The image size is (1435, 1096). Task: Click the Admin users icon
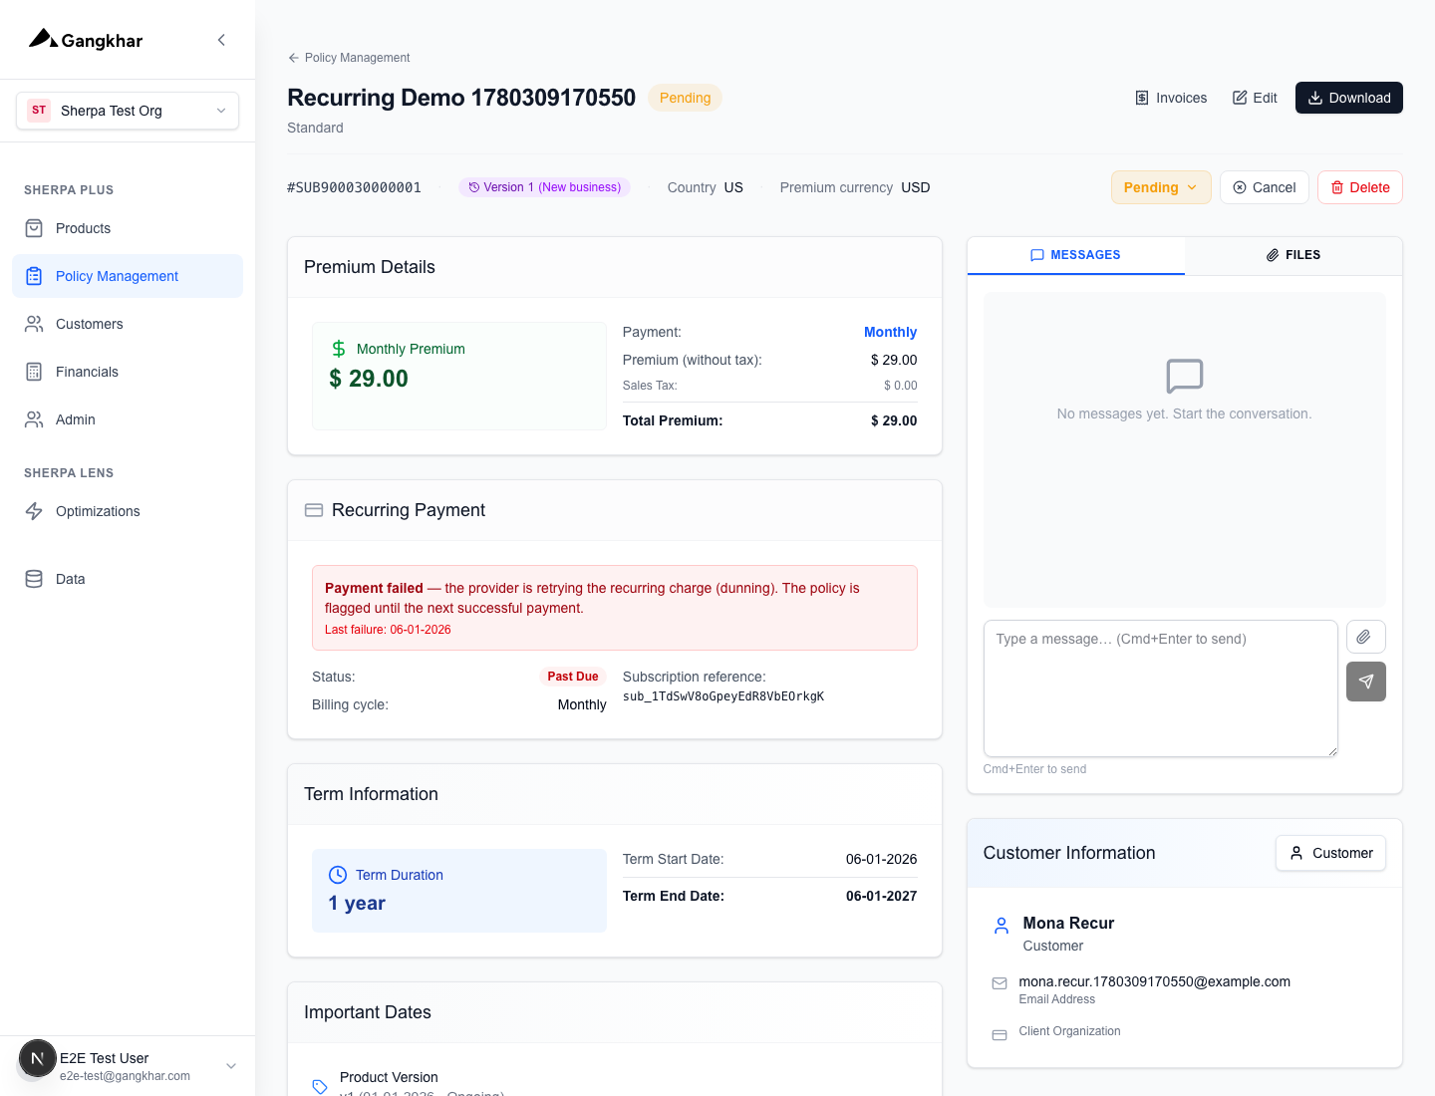(x=34, y=419)
